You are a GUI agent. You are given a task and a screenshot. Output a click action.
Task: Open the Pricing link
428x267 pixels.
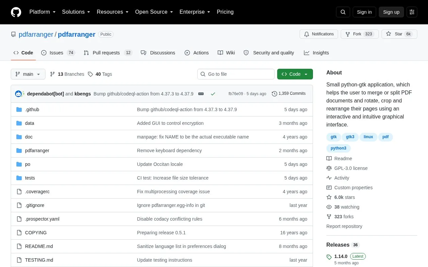(x=225, y=12)
